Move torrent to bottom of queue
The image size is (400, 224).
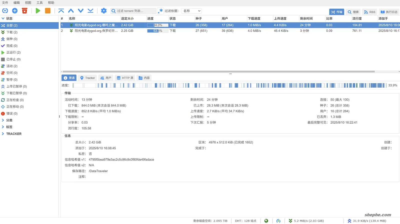click(x=90, y=11)
